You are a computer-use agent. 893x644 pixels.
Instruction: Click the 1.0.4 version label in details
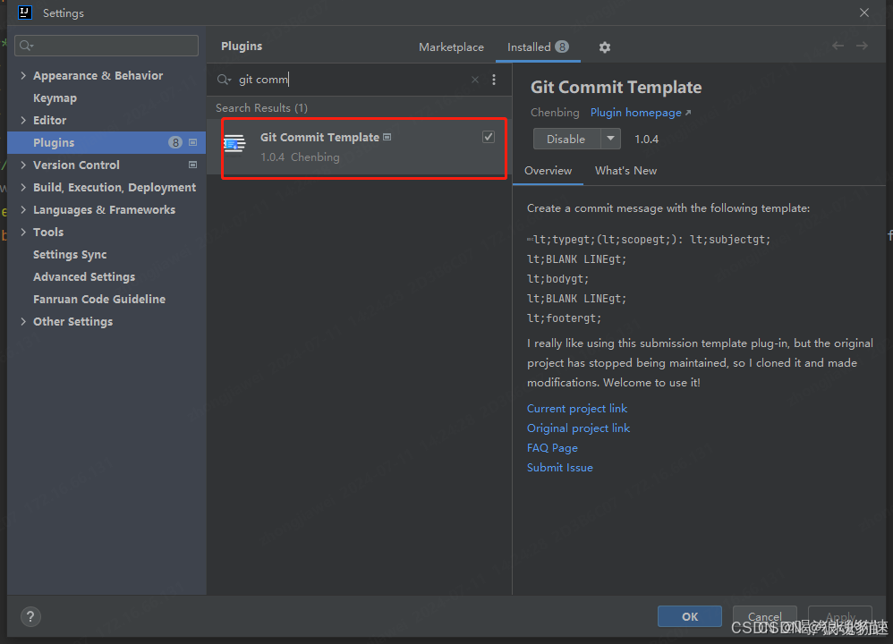tap(646, 139)
